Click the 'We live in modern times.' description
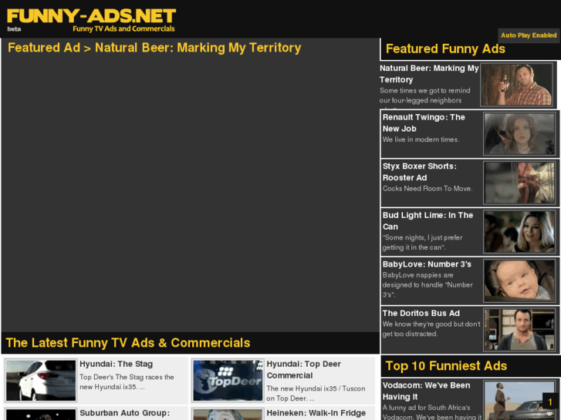This screenshot has width=561, height=420. point(421,139)
